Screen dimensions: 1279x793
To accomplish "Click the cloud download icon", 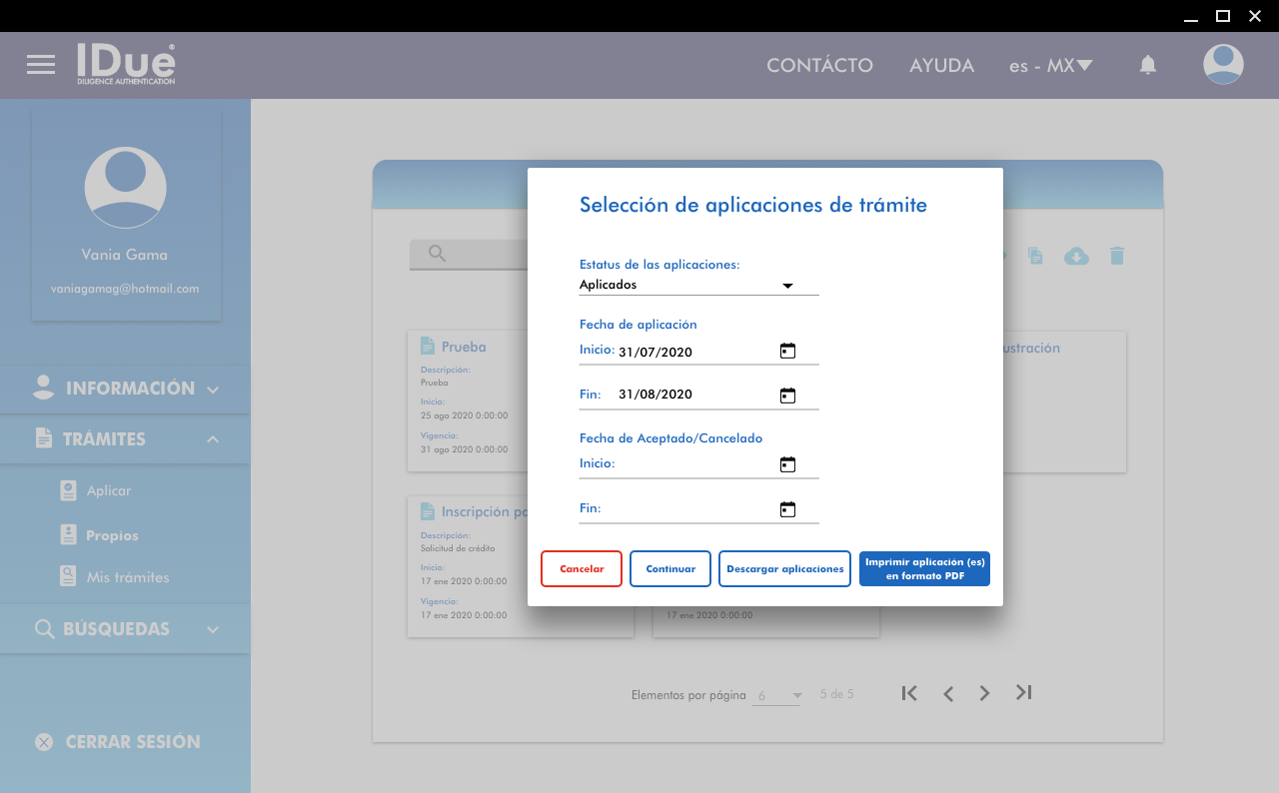I will click(x=1076, y=256).
